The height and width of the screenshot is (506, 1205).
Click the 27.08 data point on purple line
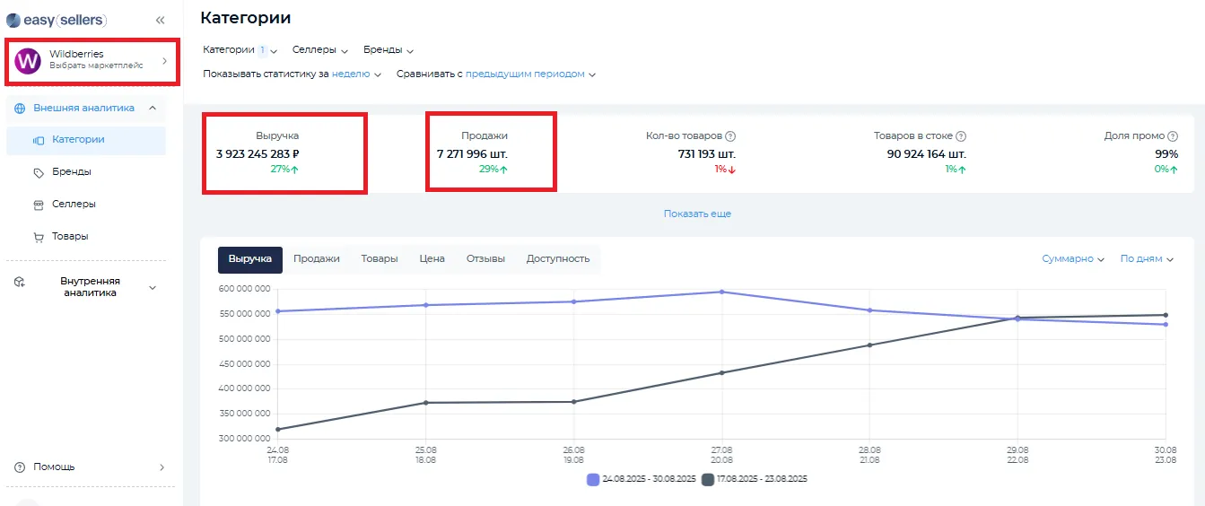coord(722,292)
